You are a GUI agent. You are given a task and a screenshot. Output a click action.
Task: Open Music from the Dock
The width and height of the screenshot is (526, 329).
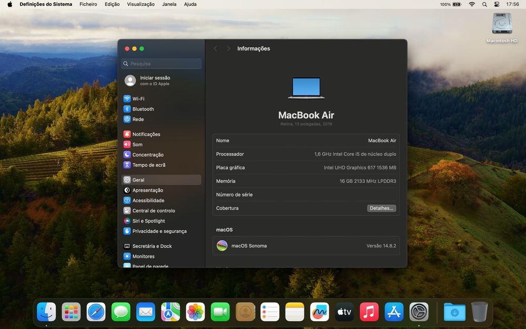click(369, 312)
